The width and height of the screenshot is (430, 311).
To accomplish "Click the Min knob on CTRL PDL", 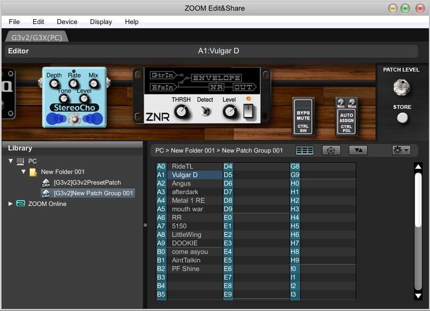I will [x=341, y=102].
